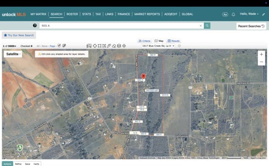The width and height of the screenshot is (269, 166).
Task: Select All listings link
Action: point(38,46)
